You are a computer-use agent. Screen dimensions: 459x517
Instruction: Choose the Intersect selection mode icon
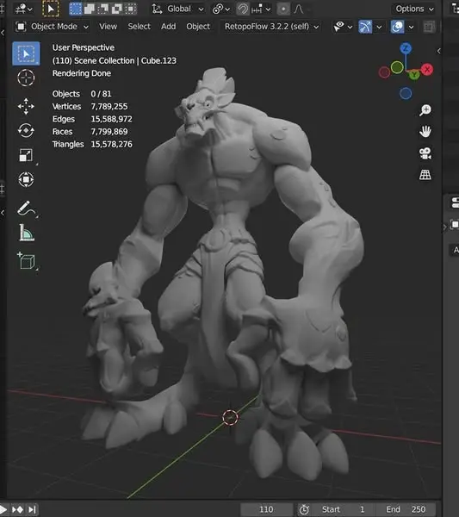[x=131, y=9]
